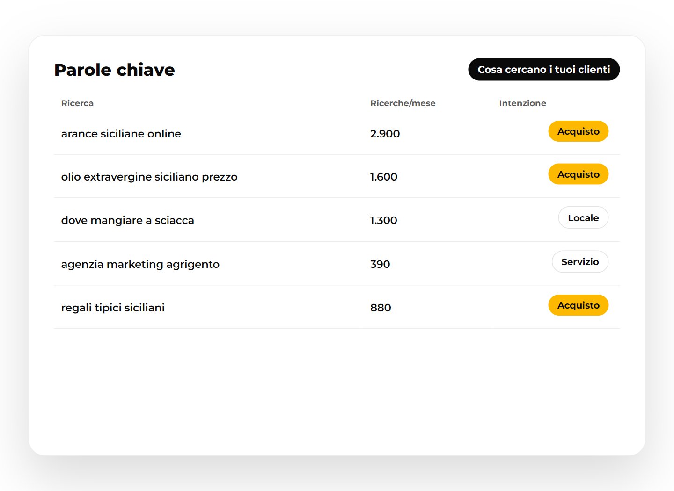The height and width of the screenshot is (491, 674).
Task: Click the 'Ricerca' column header
Action: pos(77,103)
